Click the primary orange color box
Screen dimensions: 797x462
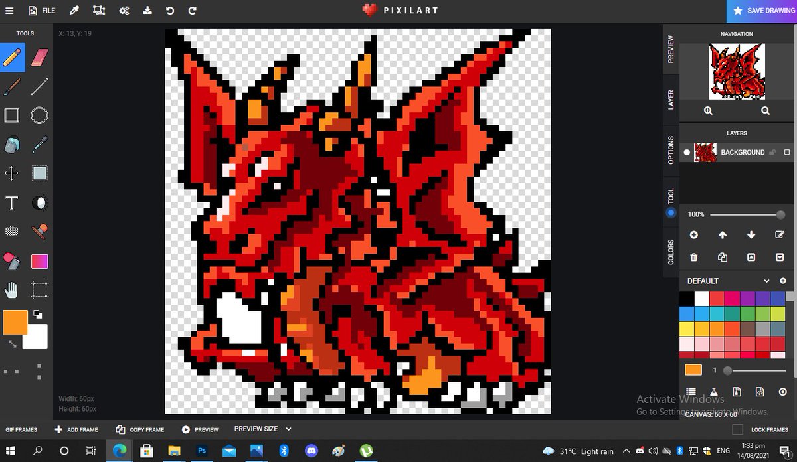click(x=15, y=322)
